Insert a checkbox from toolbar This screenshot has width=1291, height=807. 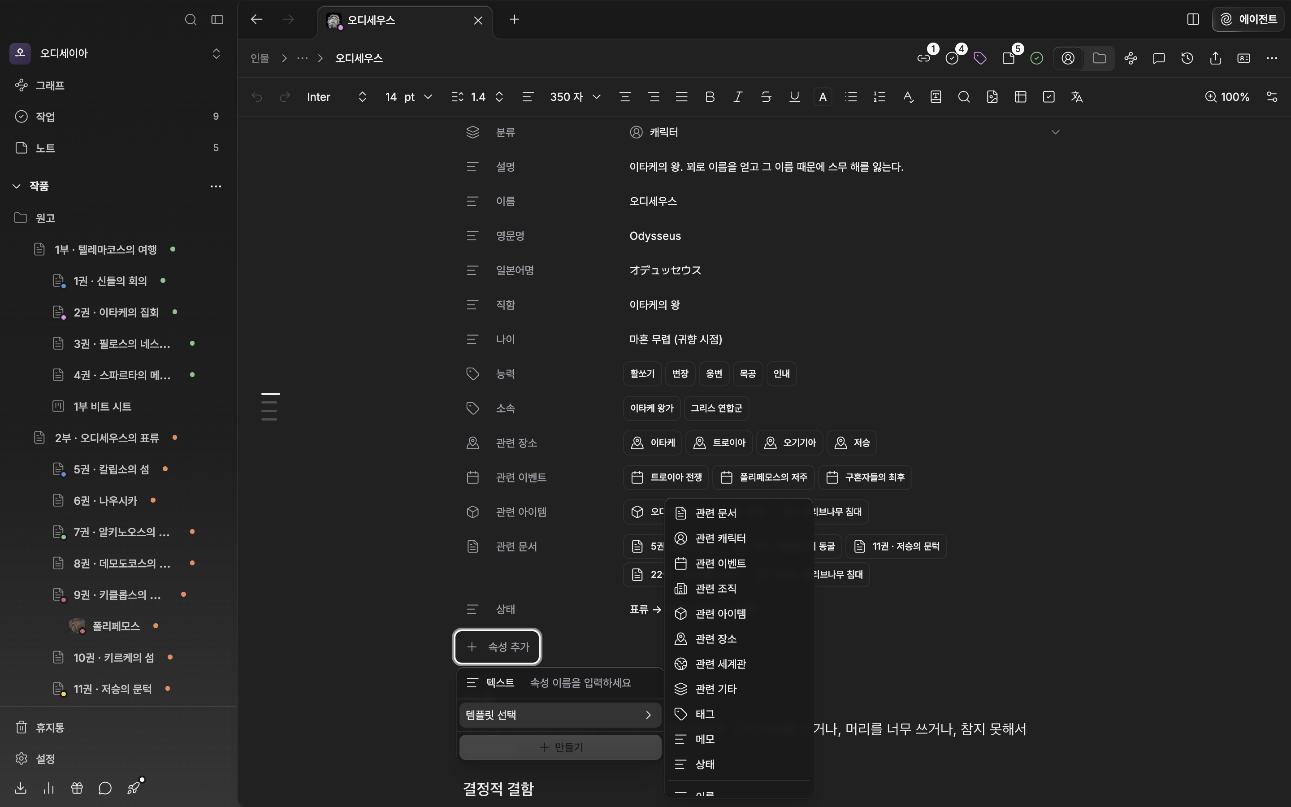tap(1049, 96)
